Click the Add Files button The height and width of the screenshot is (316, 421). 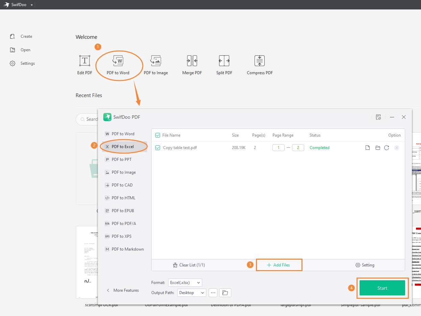(x=279, y=265)
